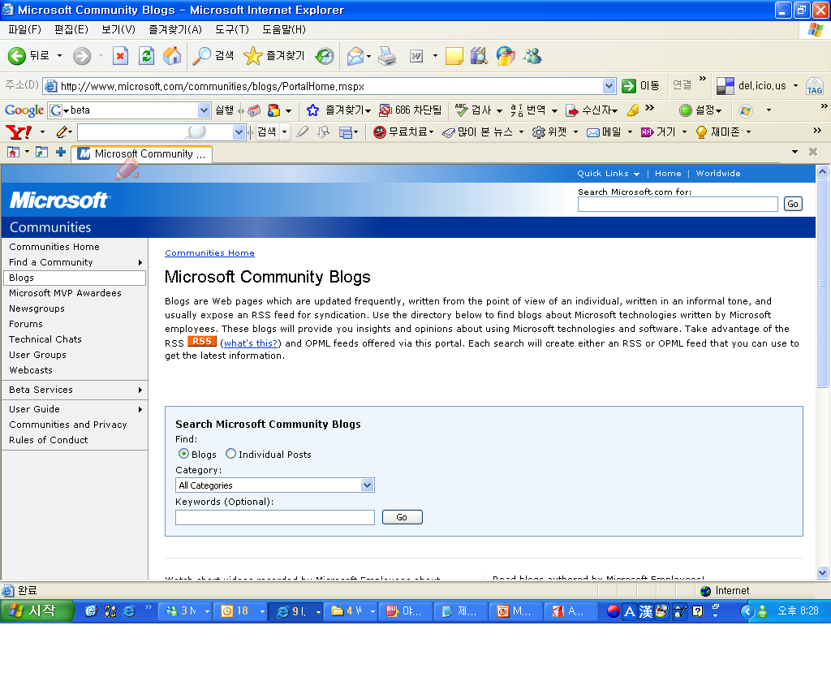Open Favorites star toolbar button
Viewport: 831px width, 690px height.
click(274, 56)
